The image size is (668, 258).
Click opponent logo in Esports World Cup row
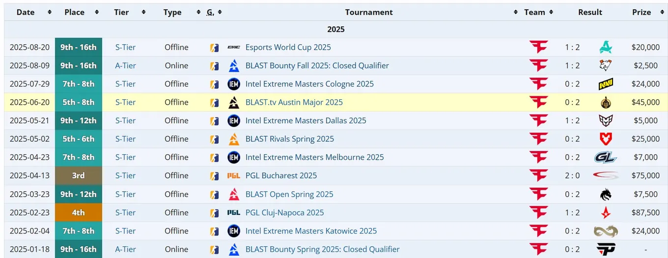(606, 47)
